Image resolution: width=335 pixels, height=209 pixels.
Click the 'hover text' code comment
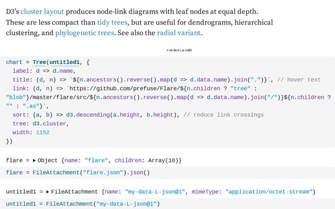tap(298, 80)
